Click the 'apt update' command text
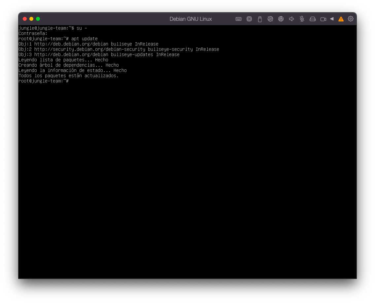 click(84, 39)
